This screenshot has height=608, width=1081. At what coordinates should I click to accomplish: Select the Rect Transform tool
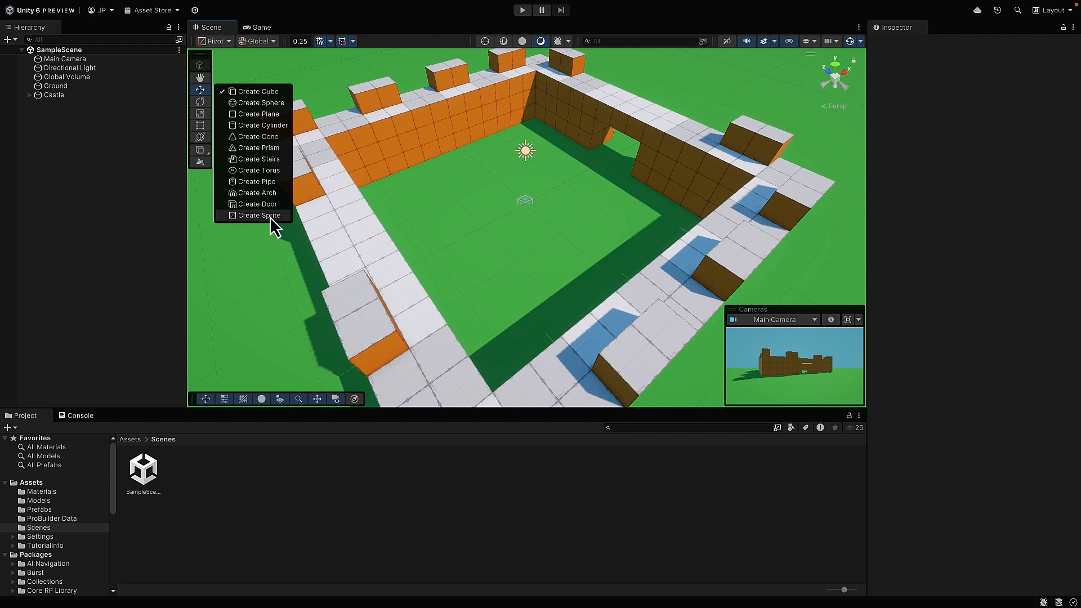click(x=200, y=125)
